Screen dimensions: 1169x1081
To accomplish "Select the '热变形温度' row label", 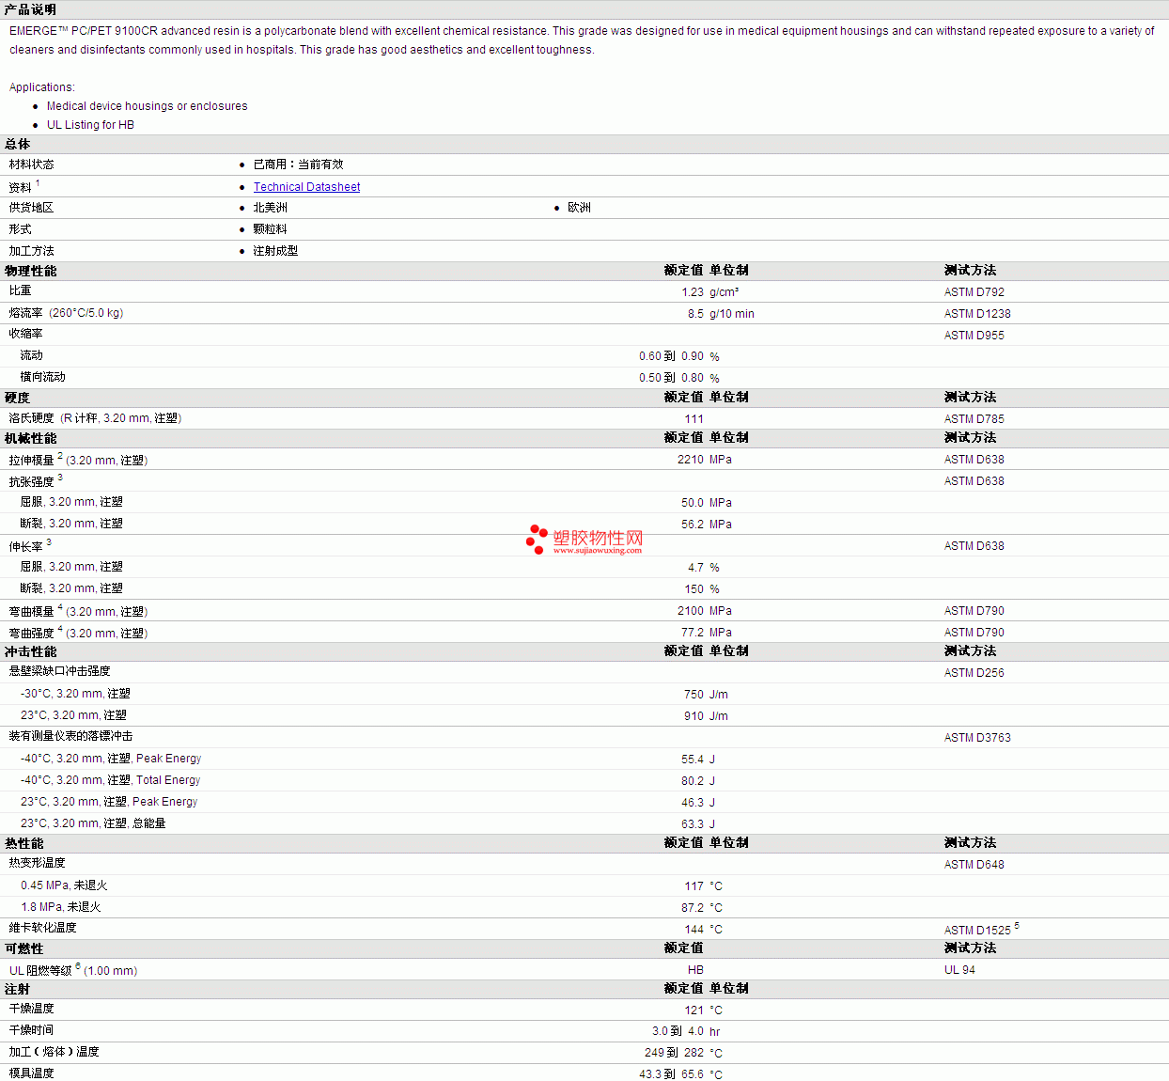I will point(38,863).
